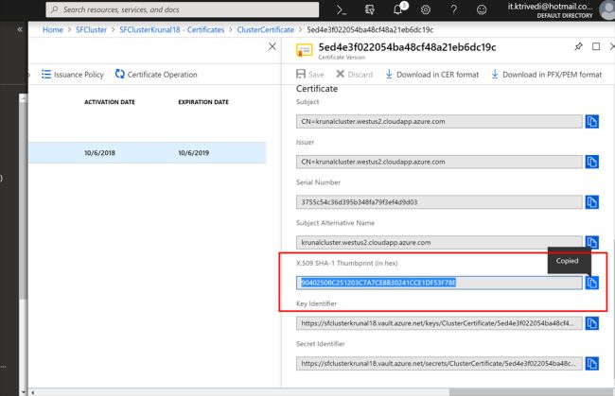Image resolution: width=615 pixels, height=396 pixels.
Task: Open Certificate Operation
Action: 156,75
